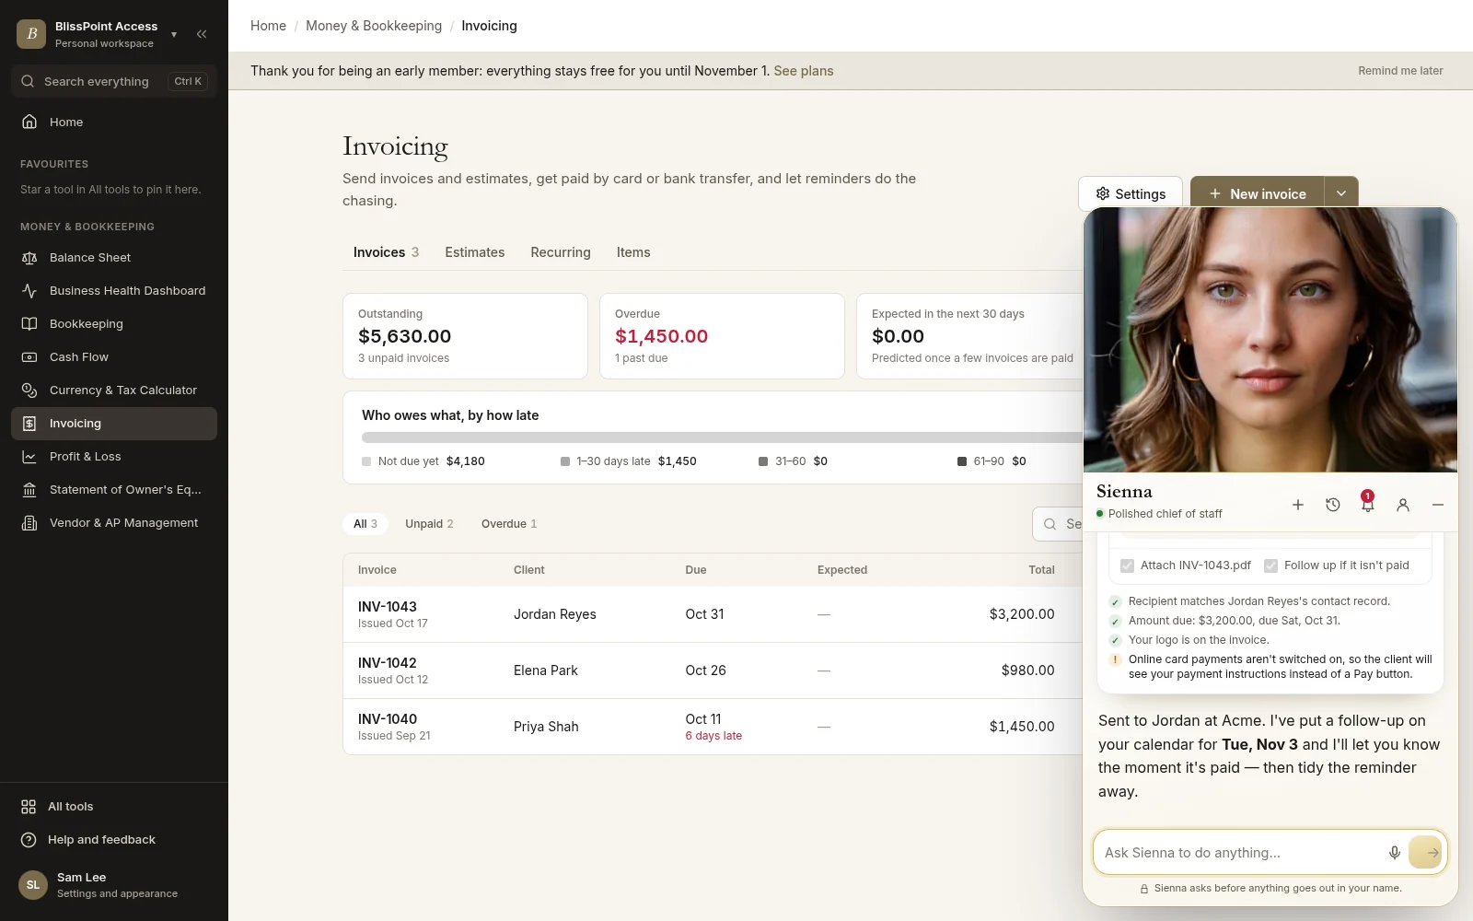Image resolution: width=1473 pixels, height=921 pixels.
Task: Open Sienna persona profile icon
Action: tap(1403, 505)
